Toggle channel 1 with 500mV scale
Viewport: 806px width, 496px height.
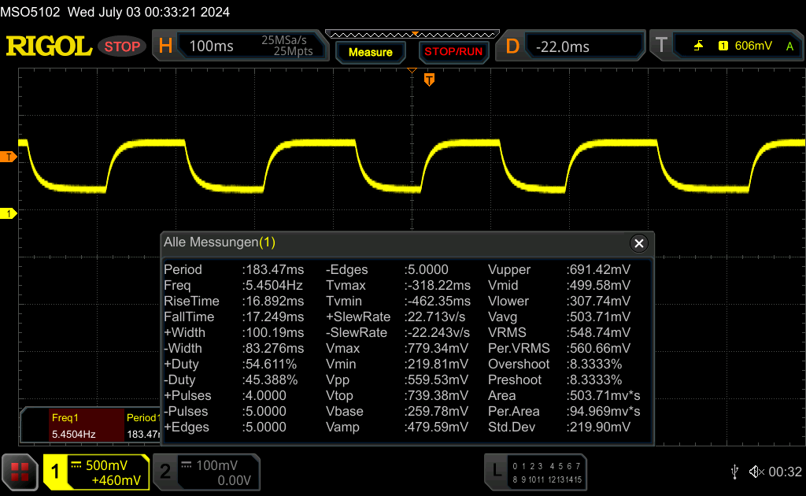(96, 472)
